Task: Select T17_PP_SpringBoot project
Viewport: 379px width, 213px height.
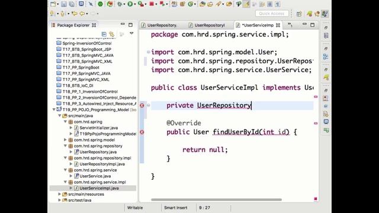Action: pos(81,67)
